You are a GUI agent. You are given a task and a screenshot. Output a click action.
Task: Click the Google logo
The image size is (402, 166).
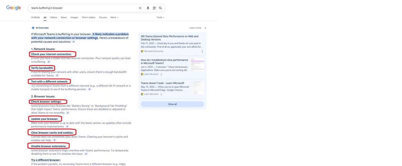tap(13, 8)
